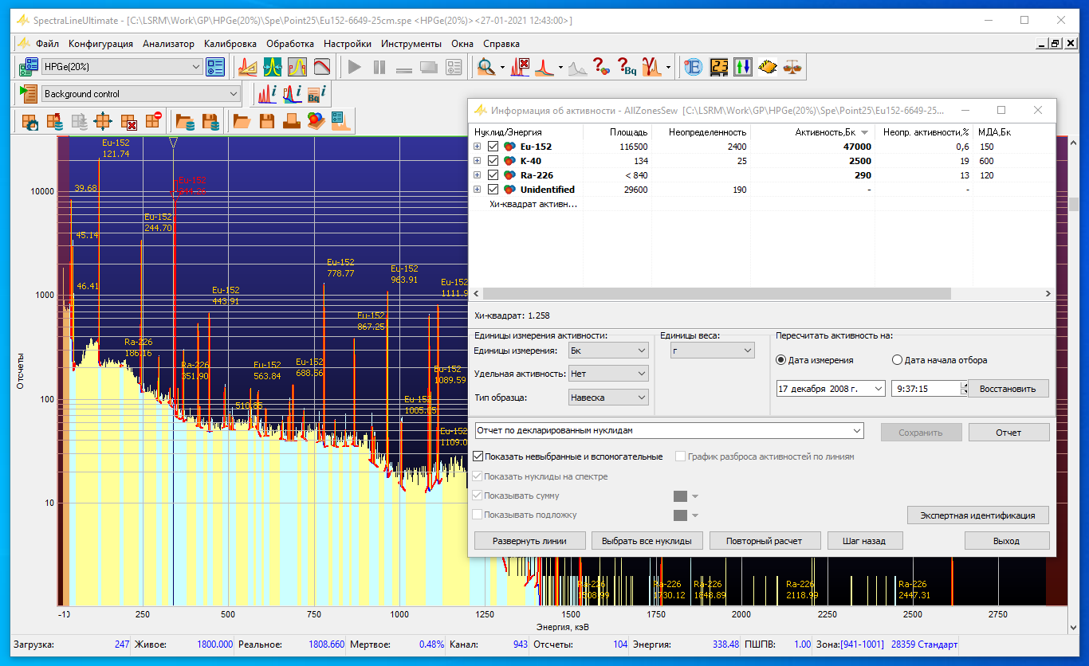This screenshot has height=666, width=1089.
Task: Click the peak width calibration green icon
Action: point(273,68)
